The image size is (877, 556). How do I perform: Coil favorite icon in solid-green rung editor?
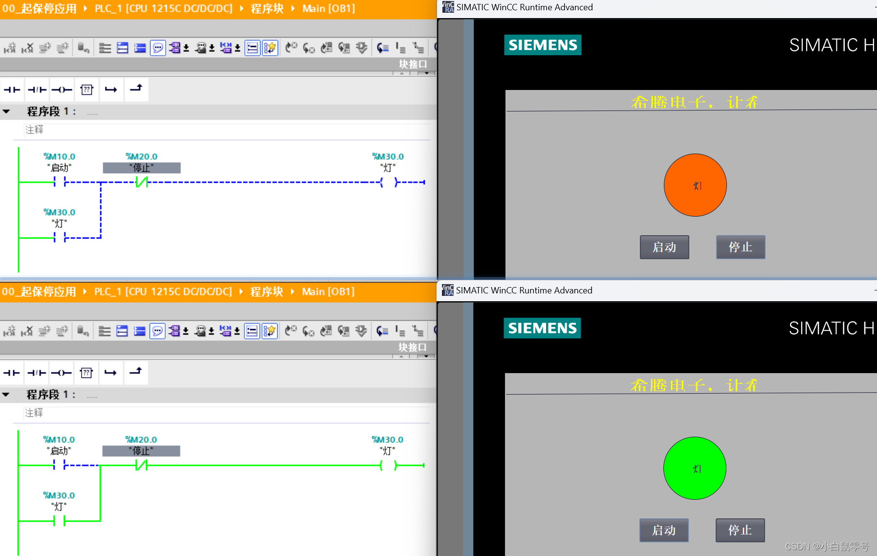click(62, 373)
